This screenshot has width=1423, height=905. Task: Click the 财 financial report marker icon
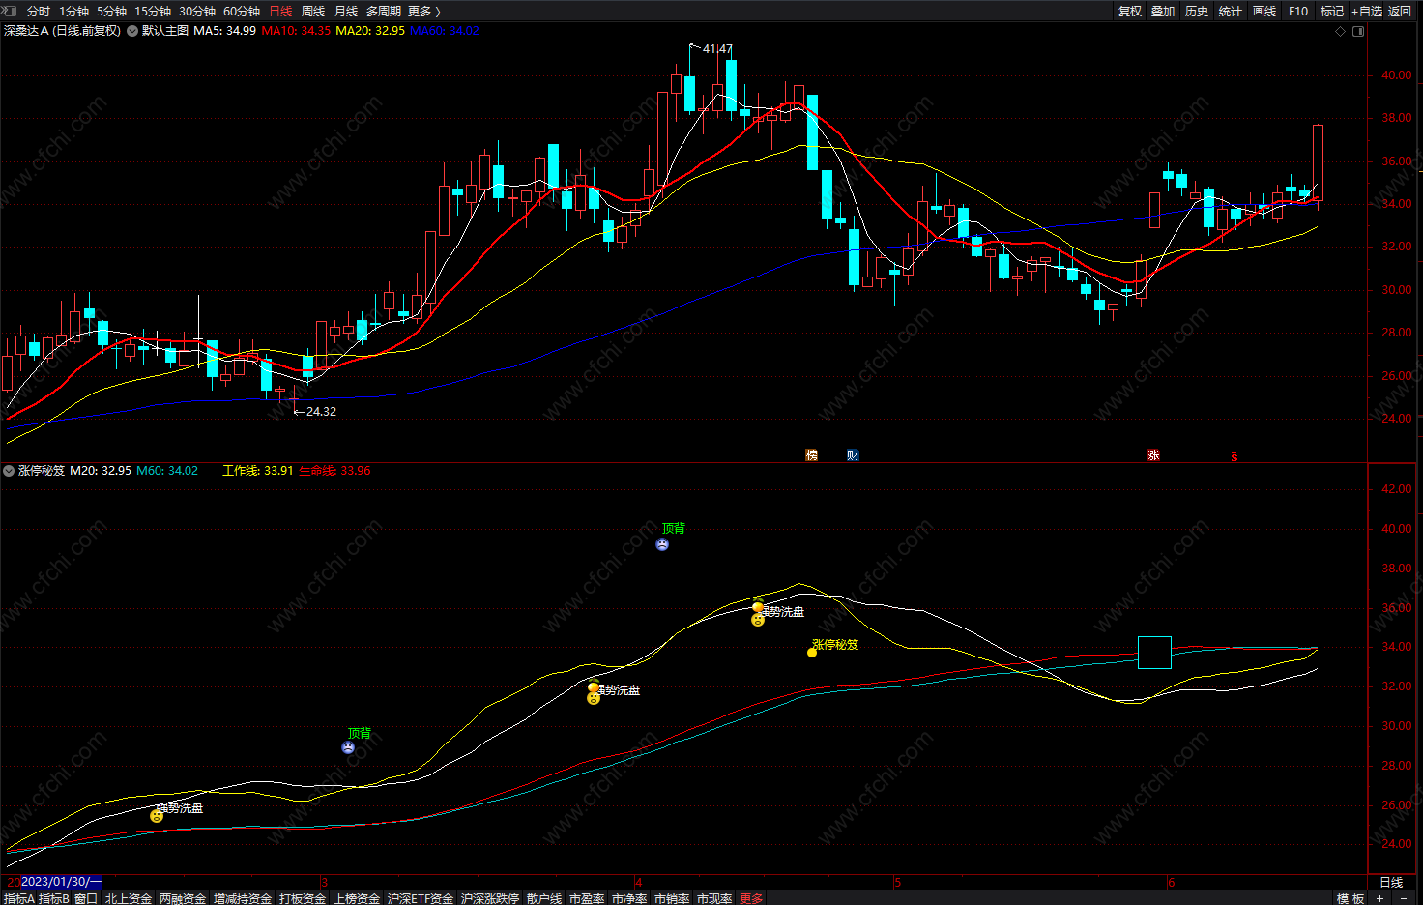click(x=853, y=455)
